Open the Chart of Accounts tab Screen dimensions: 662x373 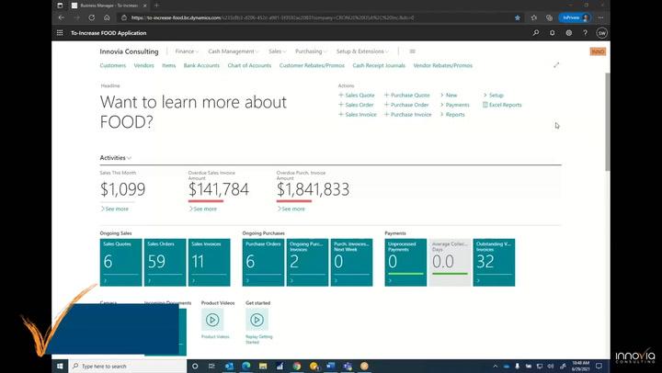[248, 65]
